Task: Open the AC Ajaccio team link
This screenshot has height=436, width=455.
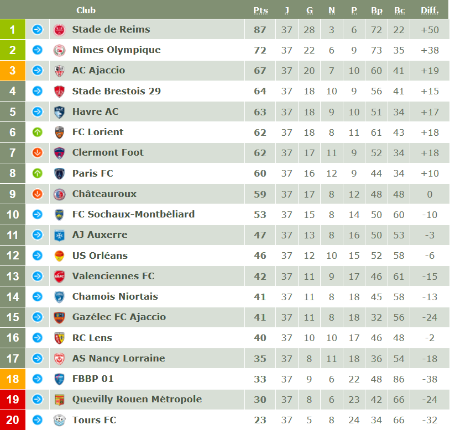Action: click(98, 70)
